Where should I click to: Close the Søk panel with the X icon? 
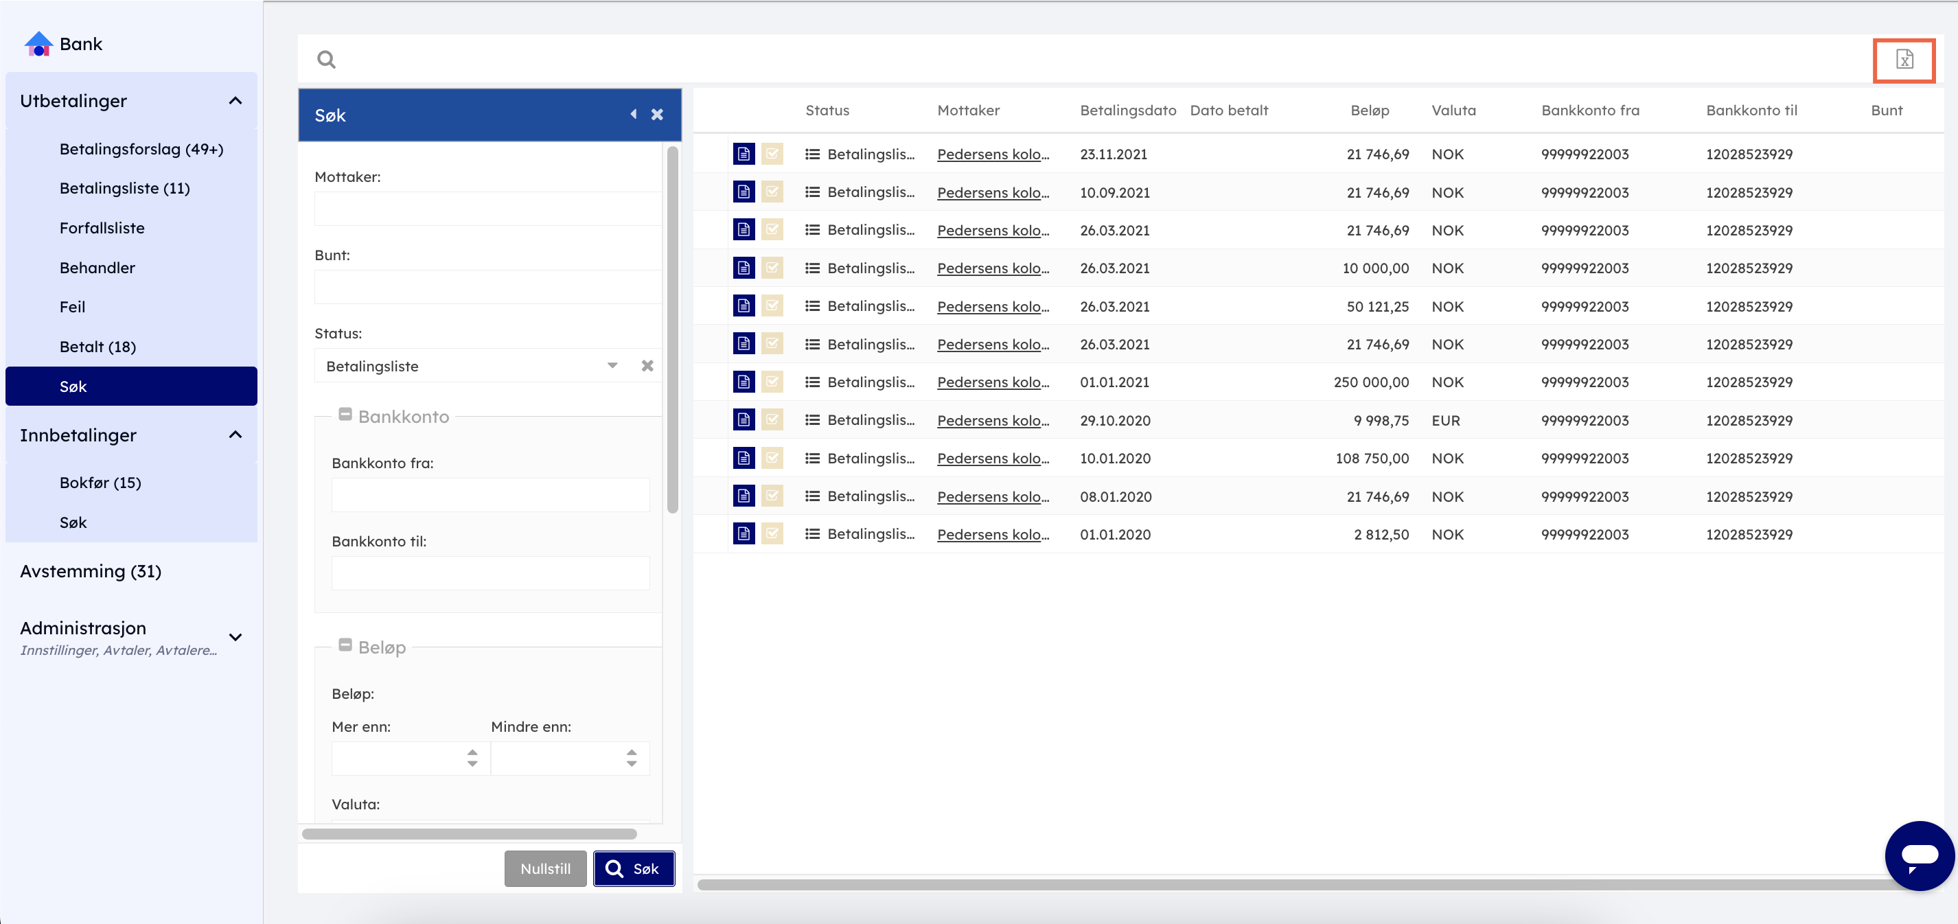tap(657, 114)
